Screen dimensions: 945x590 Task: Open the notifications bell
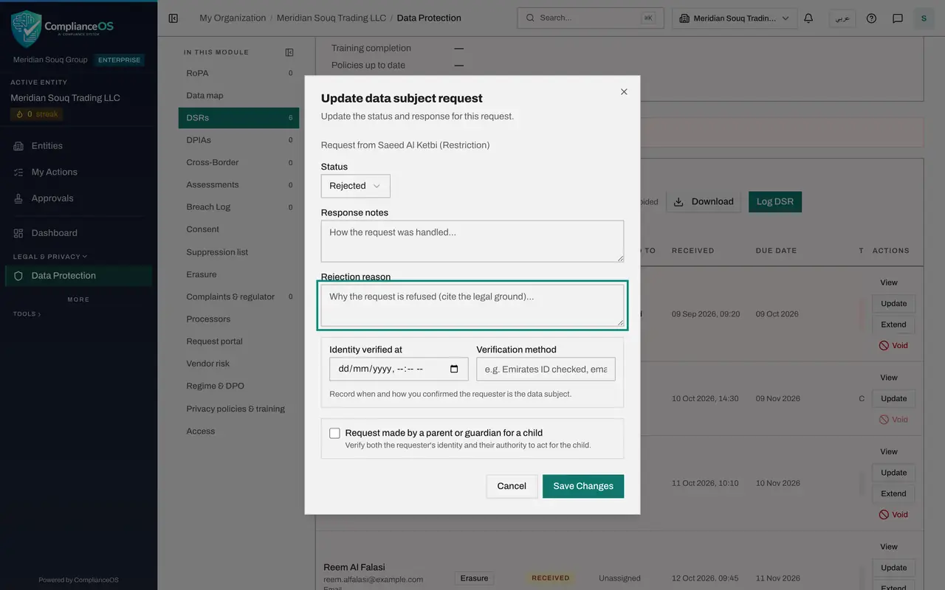(808, 18)
